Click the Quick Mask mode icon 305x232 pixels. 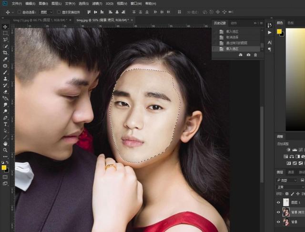[5, 177]
